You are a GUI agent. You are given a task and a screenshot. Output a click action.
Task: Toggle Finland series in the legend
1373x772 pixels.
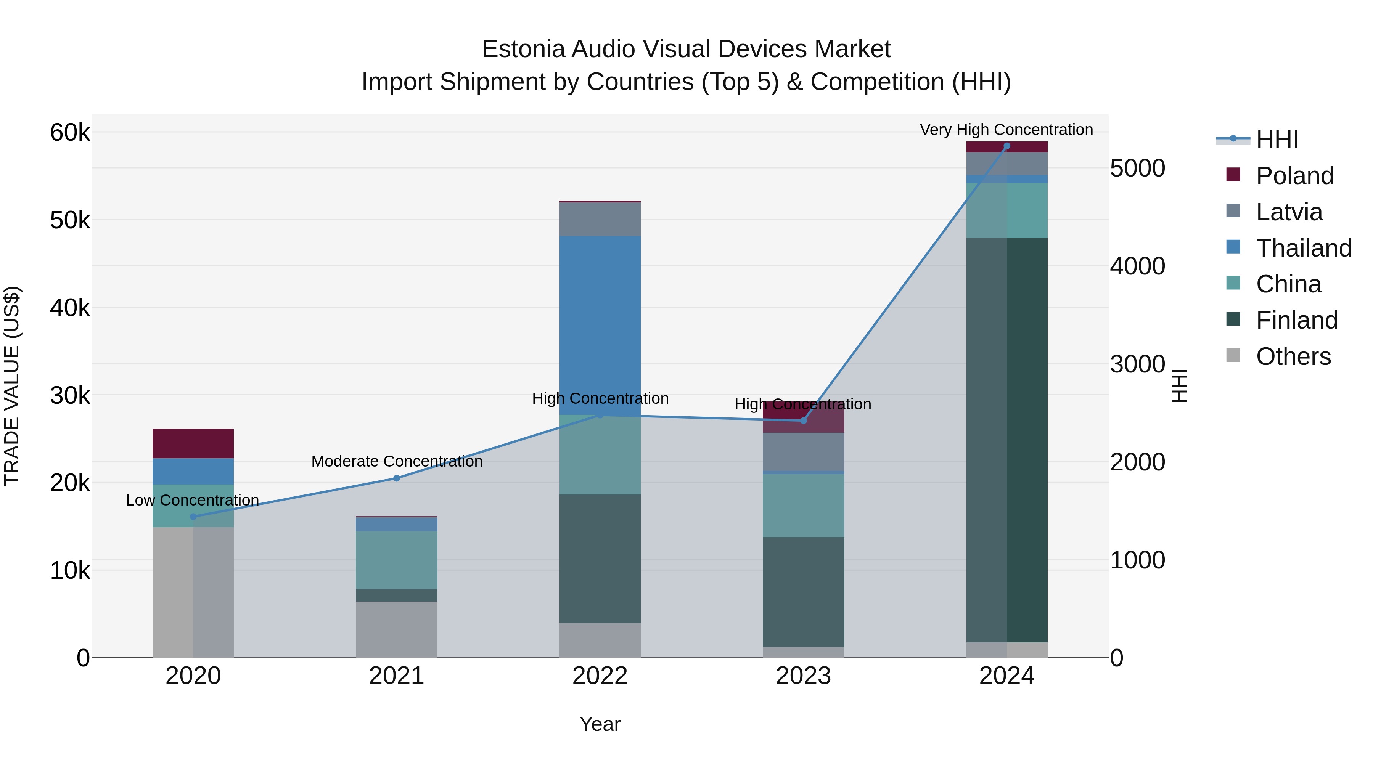(1281, 320)
